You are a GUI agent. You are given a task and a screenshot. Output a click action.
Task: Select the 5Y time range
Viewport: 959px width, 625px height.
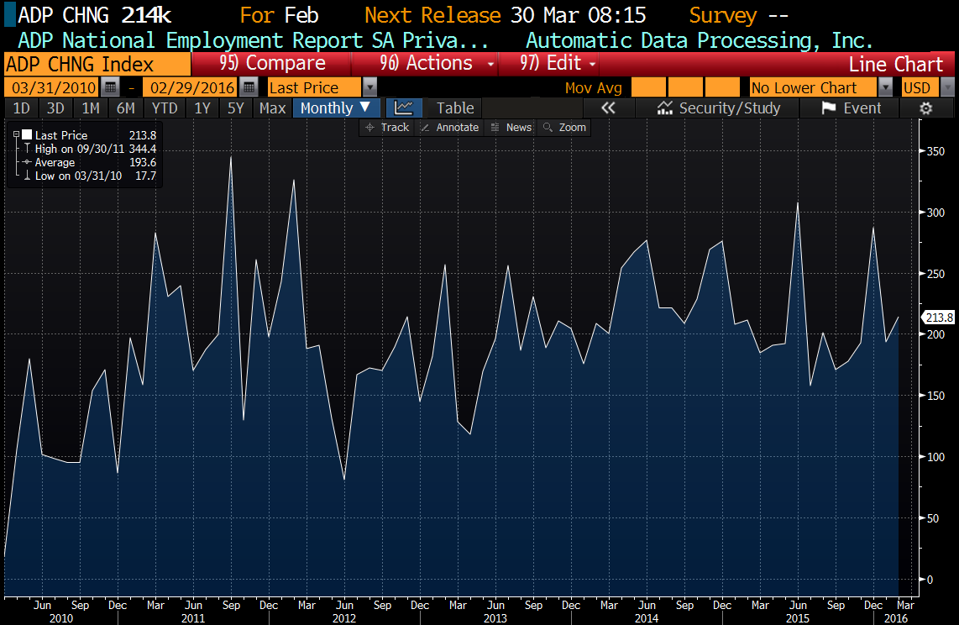(x=235, y=108)
